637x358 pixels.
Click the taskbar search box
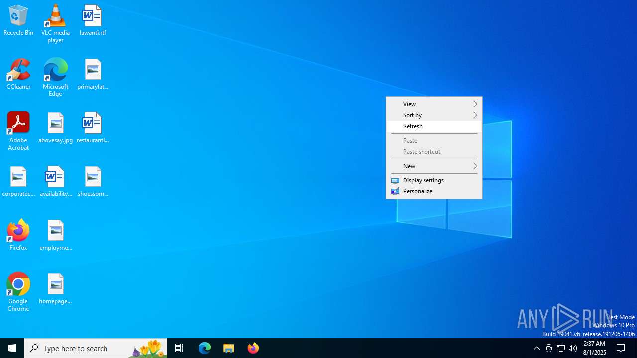coord(96,348)
